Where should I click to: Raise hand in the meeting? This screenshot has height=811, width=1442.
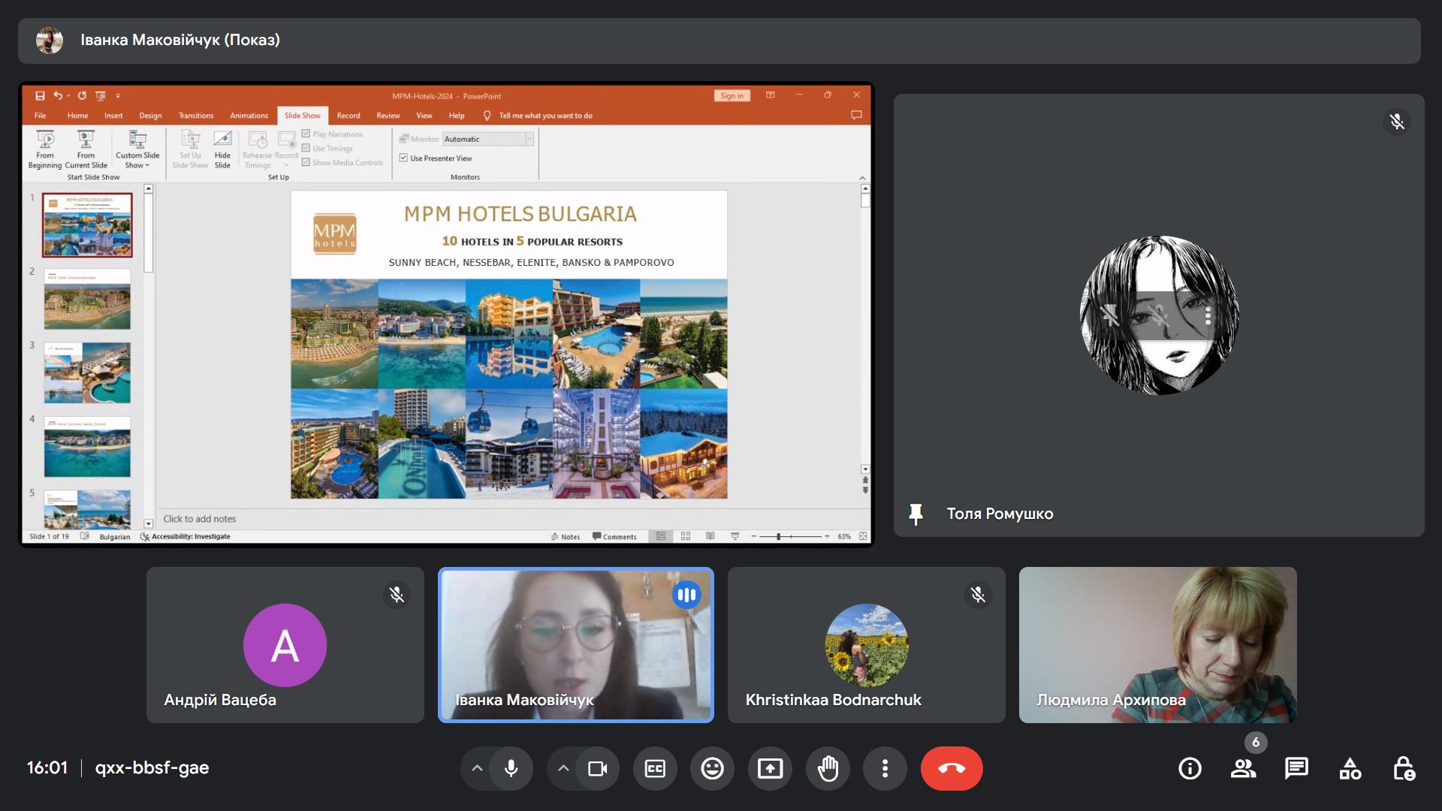[x=828, y=768]
